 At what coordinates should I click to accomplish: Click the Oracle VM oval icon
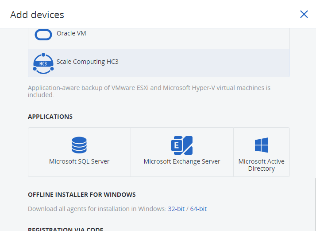43,35
